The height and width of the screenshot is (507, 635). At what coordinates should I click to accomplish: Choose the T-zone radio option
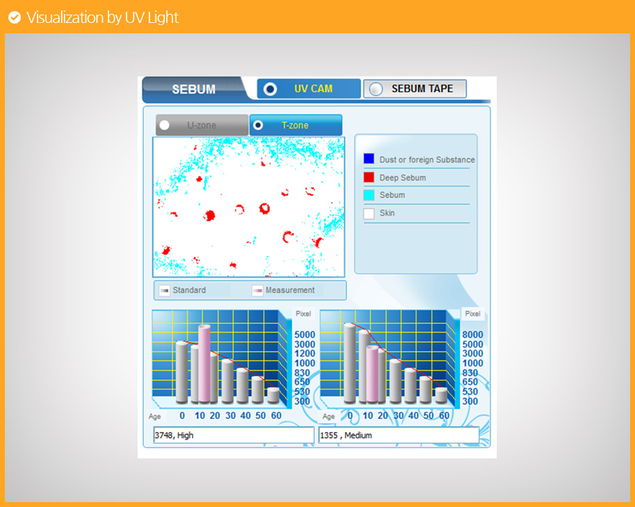[x=258, y=126]
